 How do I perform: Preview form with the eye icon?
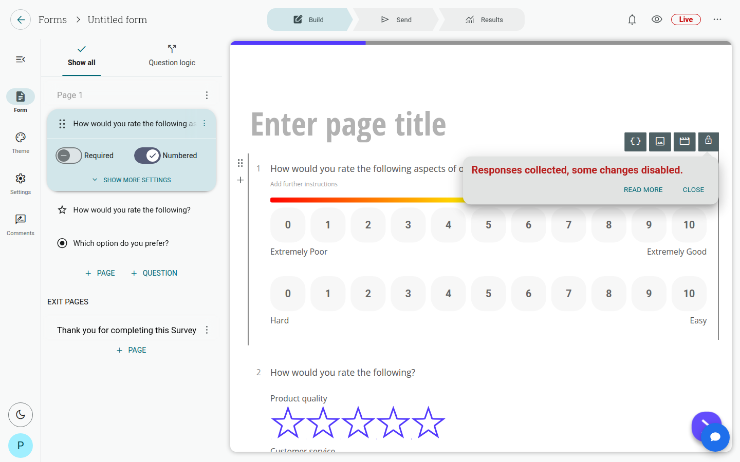click(657, 20)
